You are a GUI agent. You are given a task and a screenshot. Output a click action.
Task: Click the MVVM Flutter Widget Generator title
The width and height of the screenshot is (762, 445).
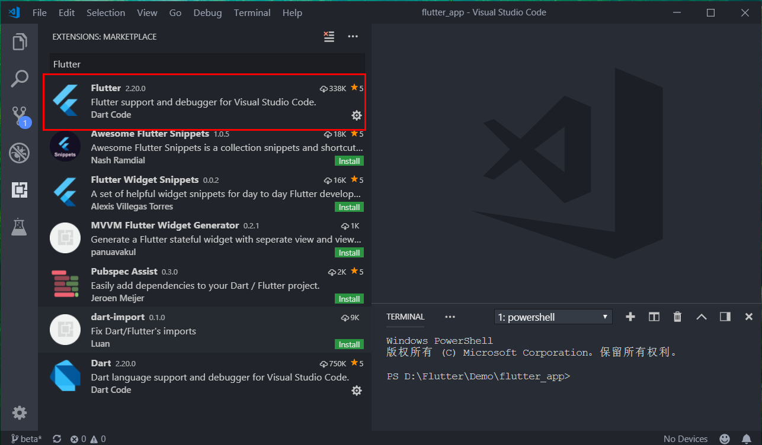[x=165, y=225]
